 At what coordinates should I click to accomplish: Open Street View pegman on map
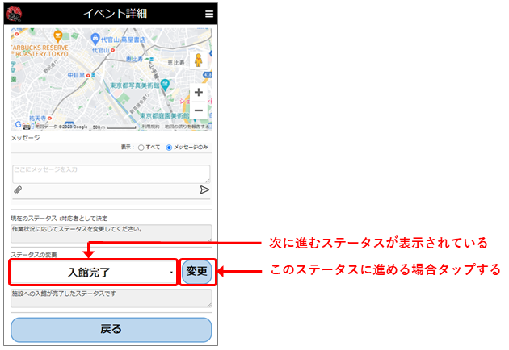(x=198, y=59)
